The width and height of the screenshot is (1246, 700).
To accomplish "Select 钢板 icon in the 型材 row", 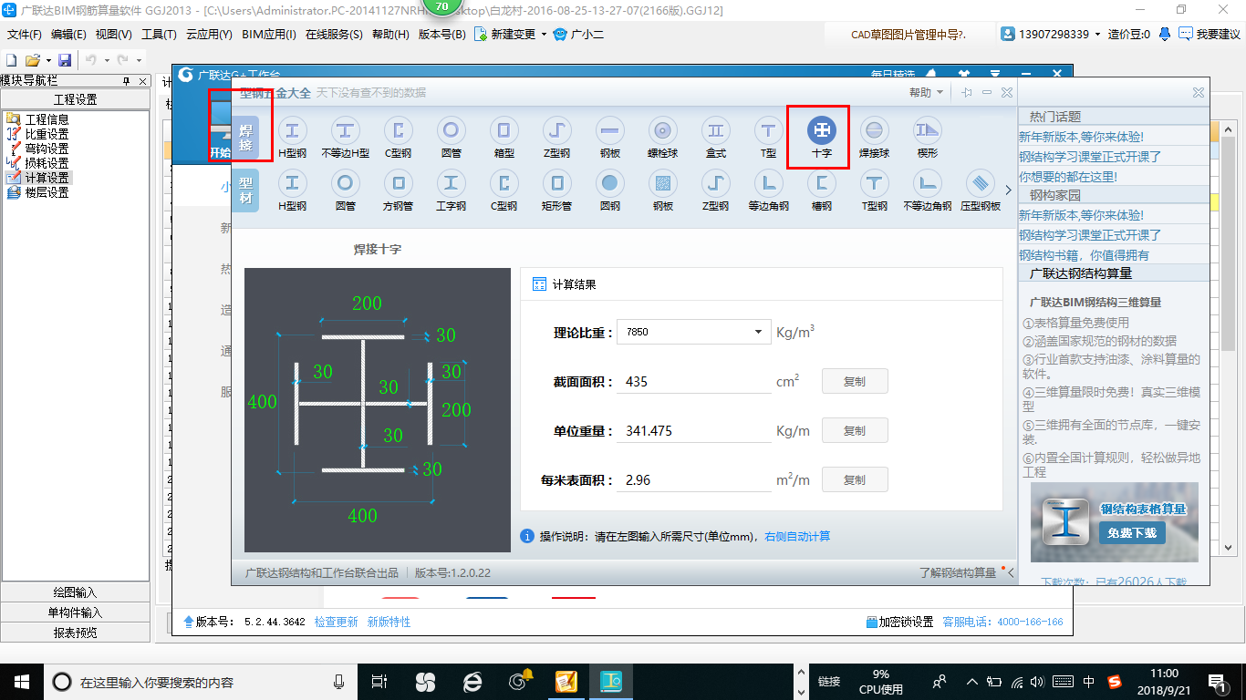I will tap(663, 183).
